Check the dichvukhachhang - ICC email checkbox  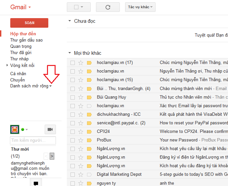(x=72, y=114)
